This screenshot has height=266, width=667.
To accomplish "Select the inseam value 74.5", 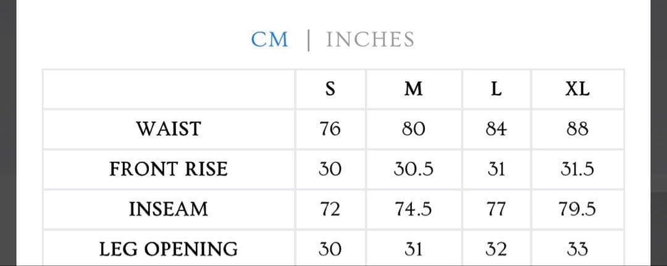I will coord(413,209).
